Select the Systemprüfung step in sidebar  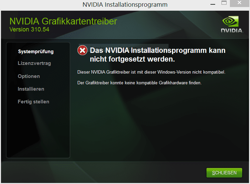[36, 52]
